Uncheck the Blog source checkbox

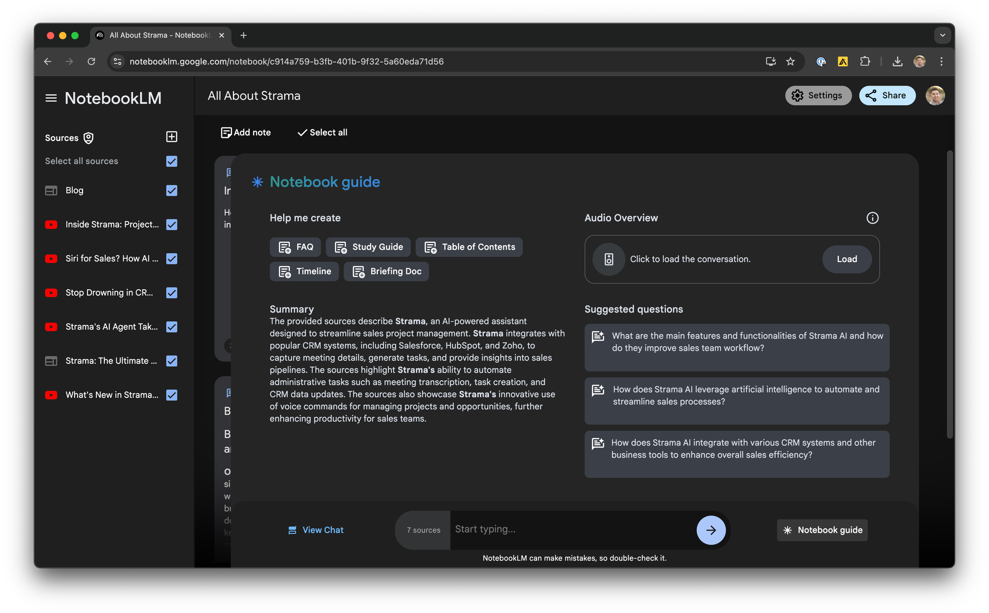tap(172, 190)
